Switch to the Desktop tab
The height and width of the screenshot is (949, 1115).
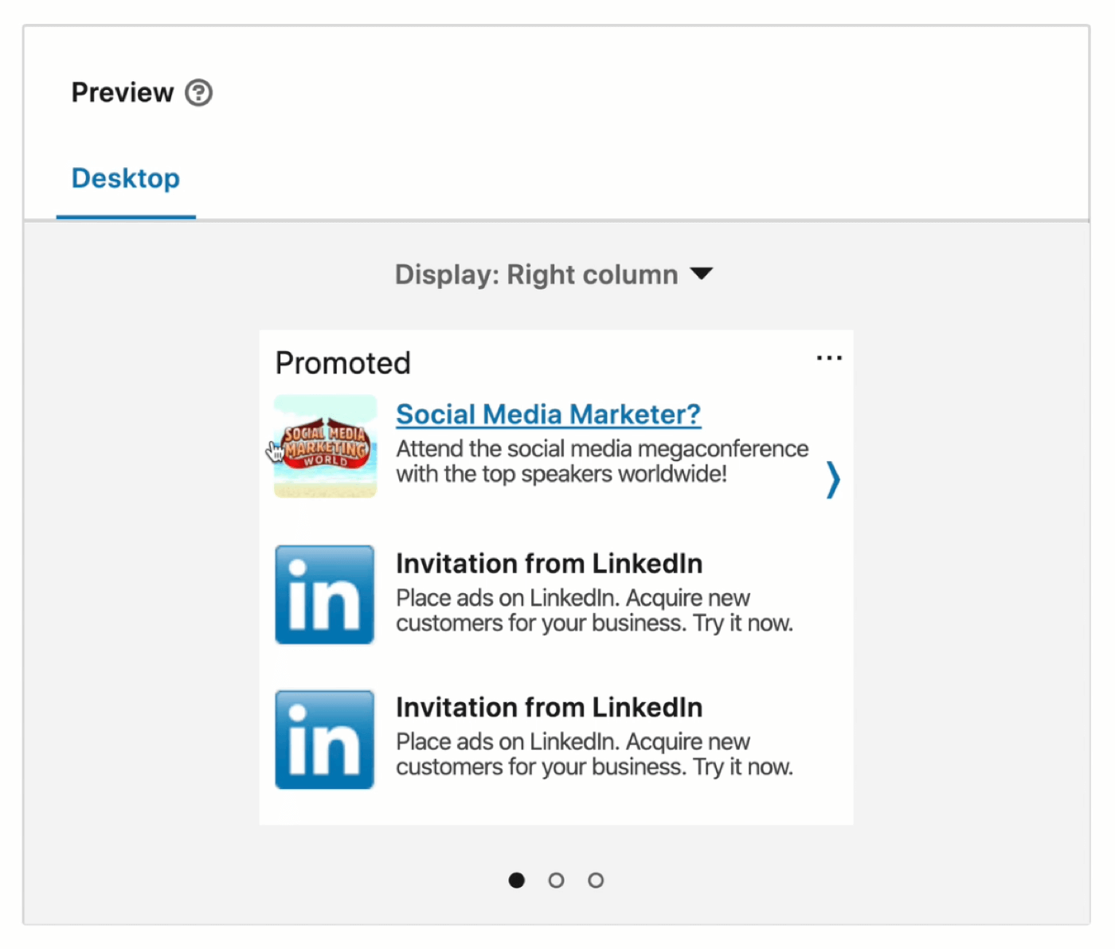(x=126, y=178)
